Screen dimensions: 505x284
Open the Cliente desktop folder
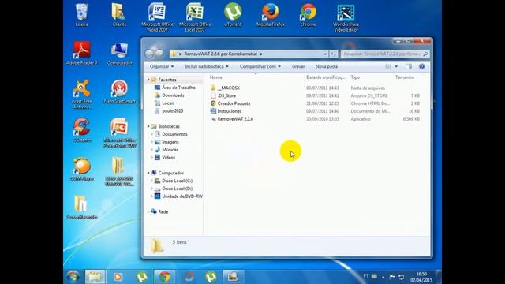(119, 14)
